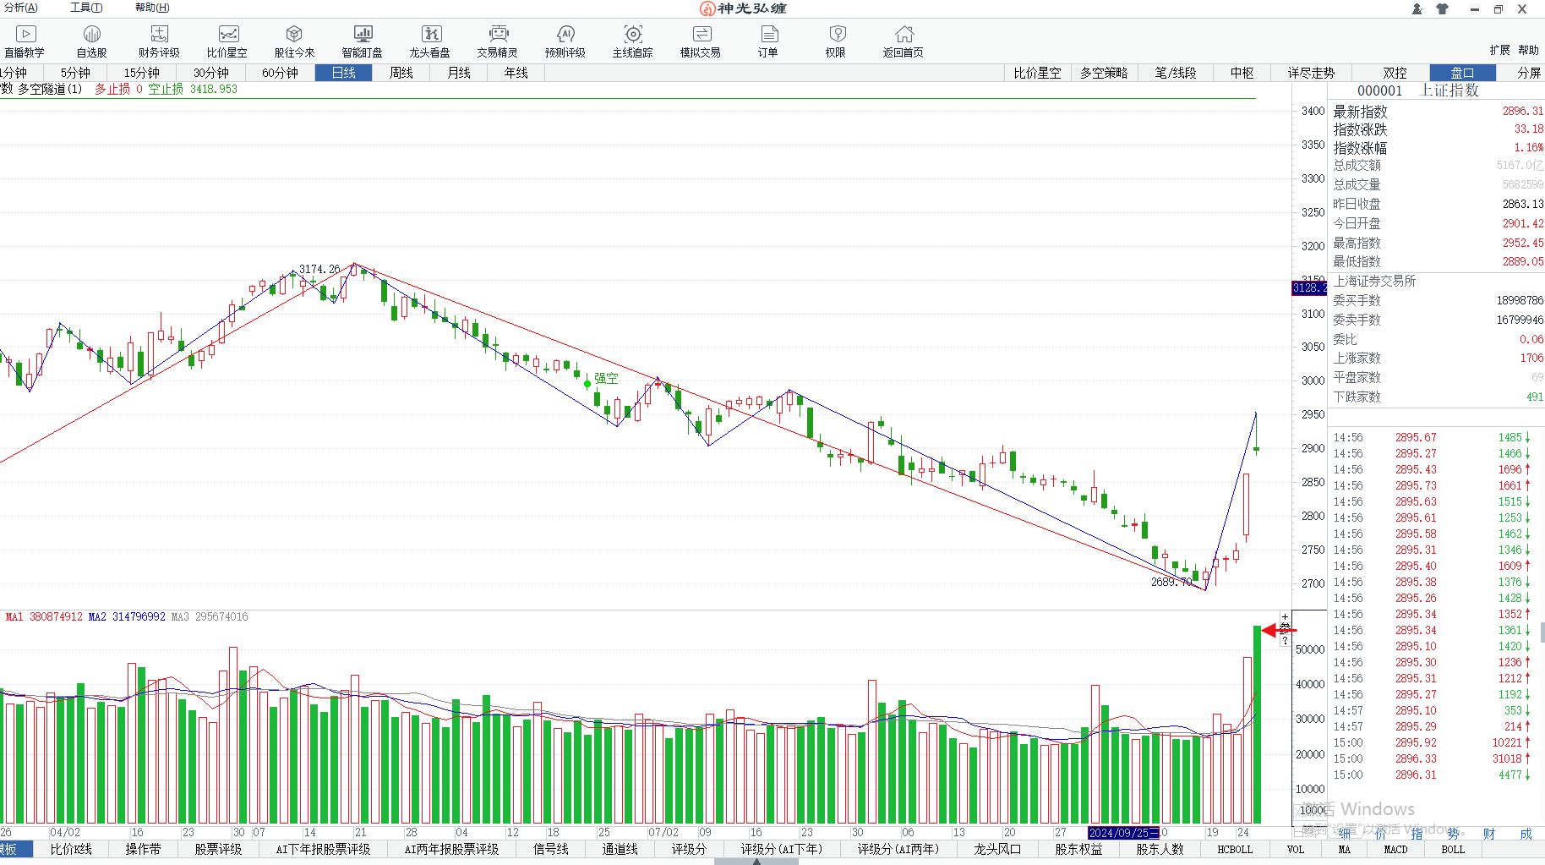Select the 股东人数 indicator tab
Viewport: 1545px width, 865px height.
pos(1160,849)
